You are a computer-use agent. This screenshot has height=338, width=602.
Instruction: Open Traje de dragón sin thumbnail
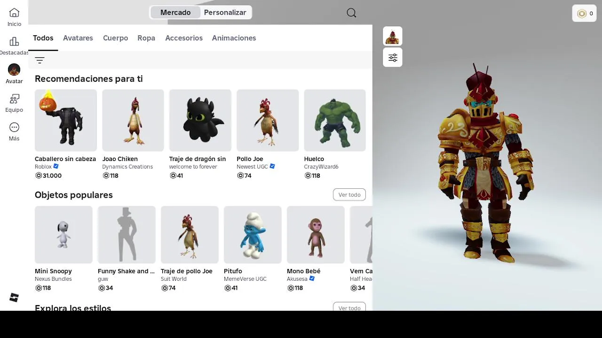point(200,120)
